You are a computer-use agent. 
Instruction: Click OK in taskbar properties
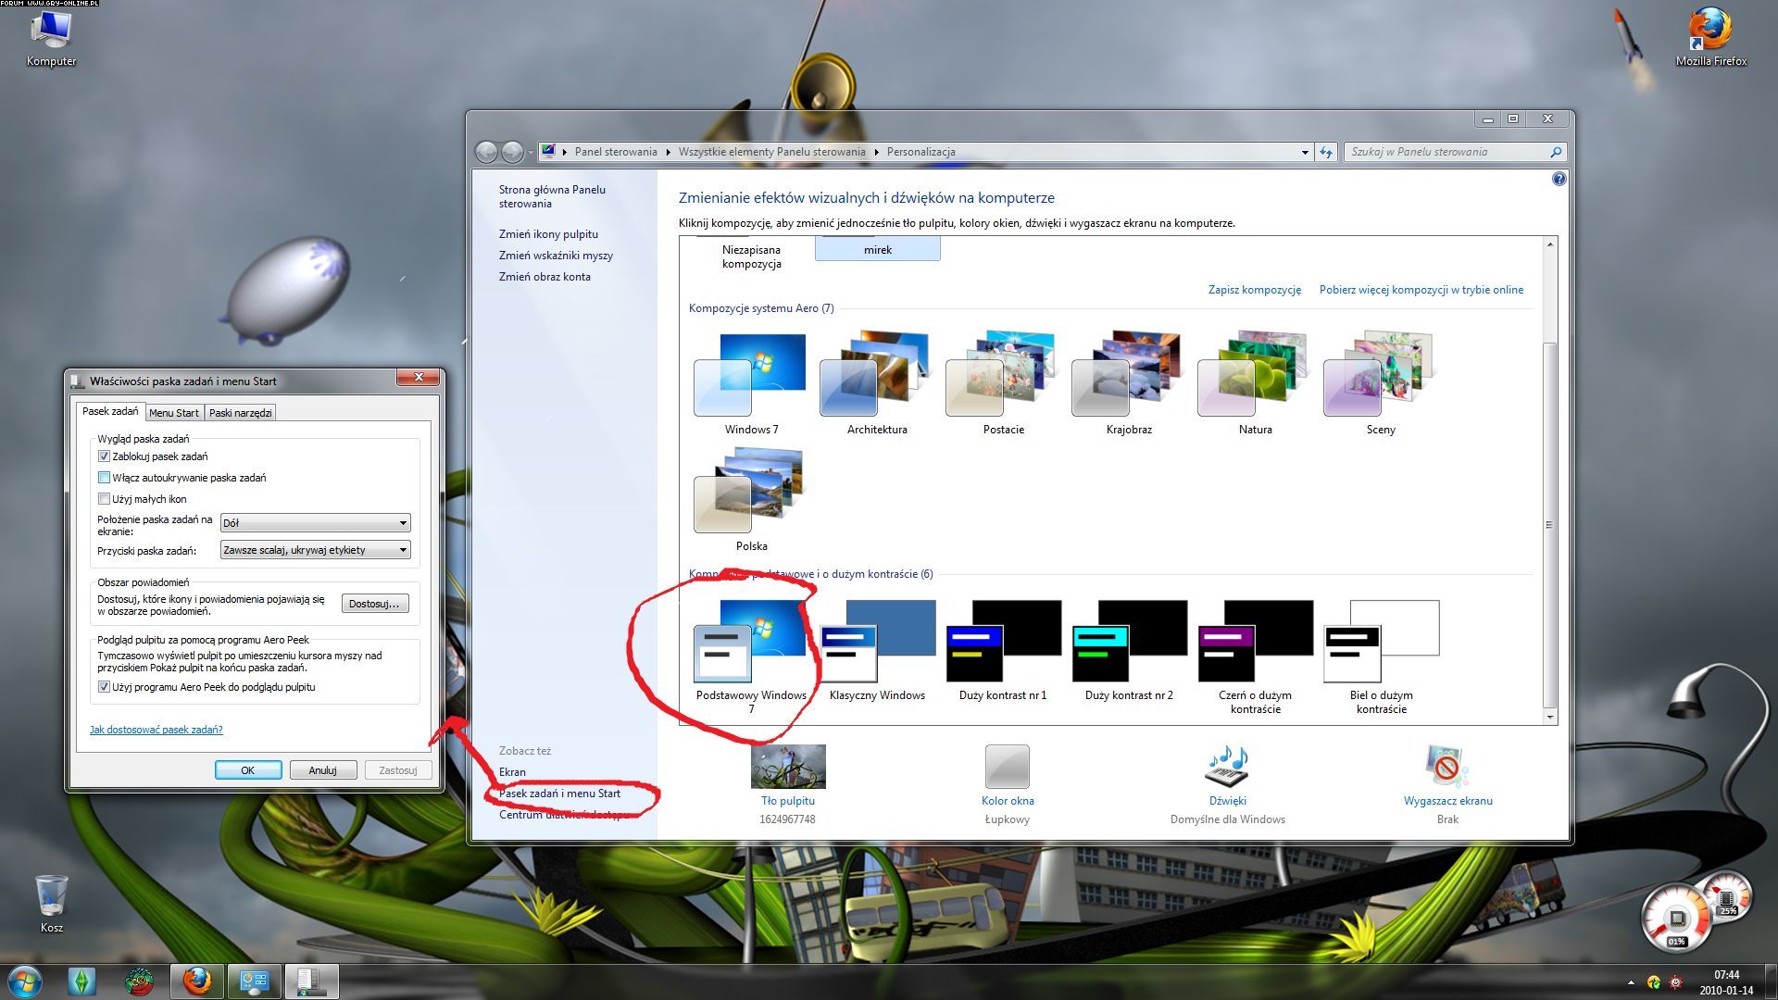248,770
